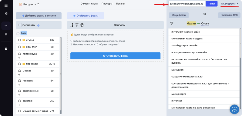The image size is (242, 116).
Task: Click the plus icon under поиск груза
Action: tap(19, 58)
